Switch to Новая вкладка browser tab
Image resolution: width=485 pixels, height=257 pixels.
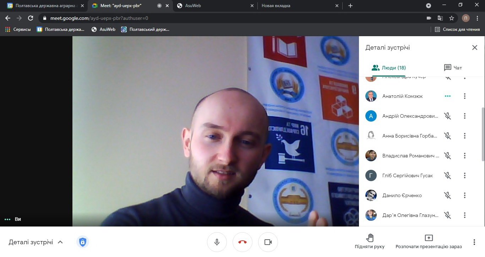(300, 6)
